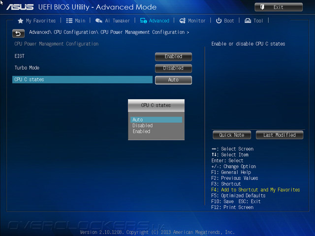Click the Last Modified button
315x236 pixels.
pyautogui.click(x=280, y=135)
